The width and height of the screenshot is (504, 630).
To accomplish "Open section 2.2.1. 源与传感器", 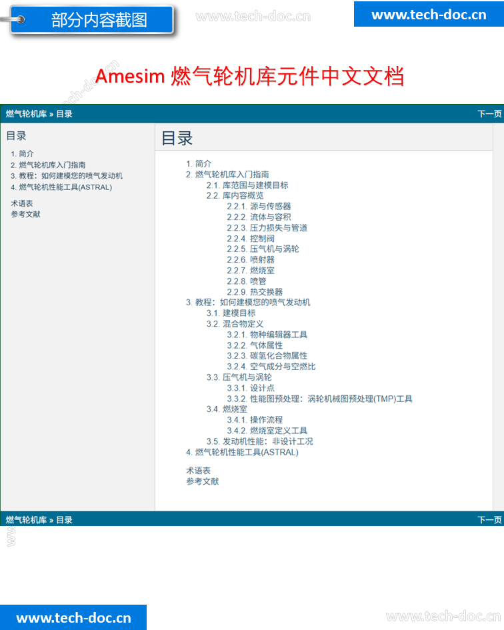I will point(259,207).
